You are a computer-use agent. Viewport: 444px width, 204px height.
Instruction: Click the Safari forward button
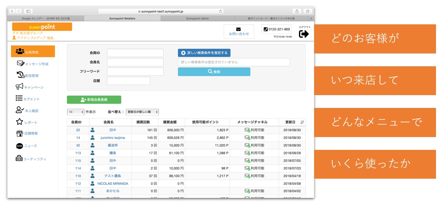(x=18, y=11)
